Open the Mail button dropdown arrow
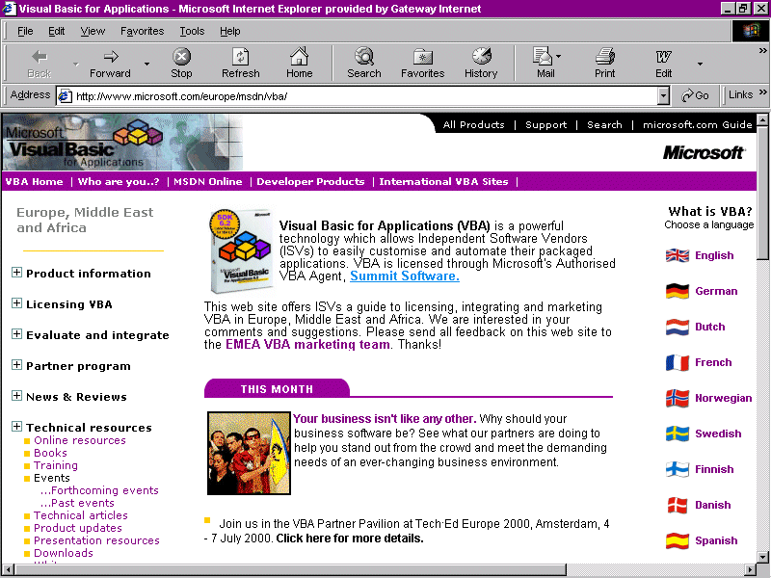The image size is (771, 578). click(x=558, y=57)
